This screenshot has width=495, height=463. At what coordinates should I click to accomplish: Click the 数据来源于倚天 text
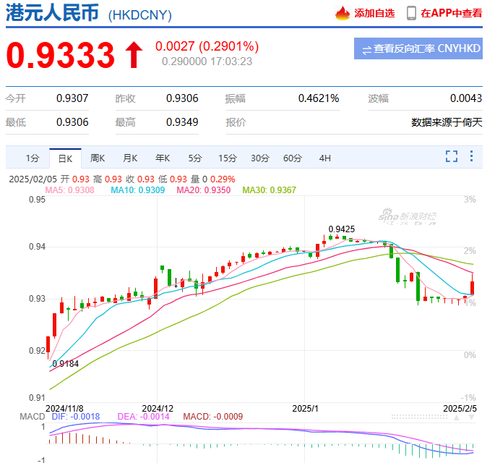click(x=447, y=122)
